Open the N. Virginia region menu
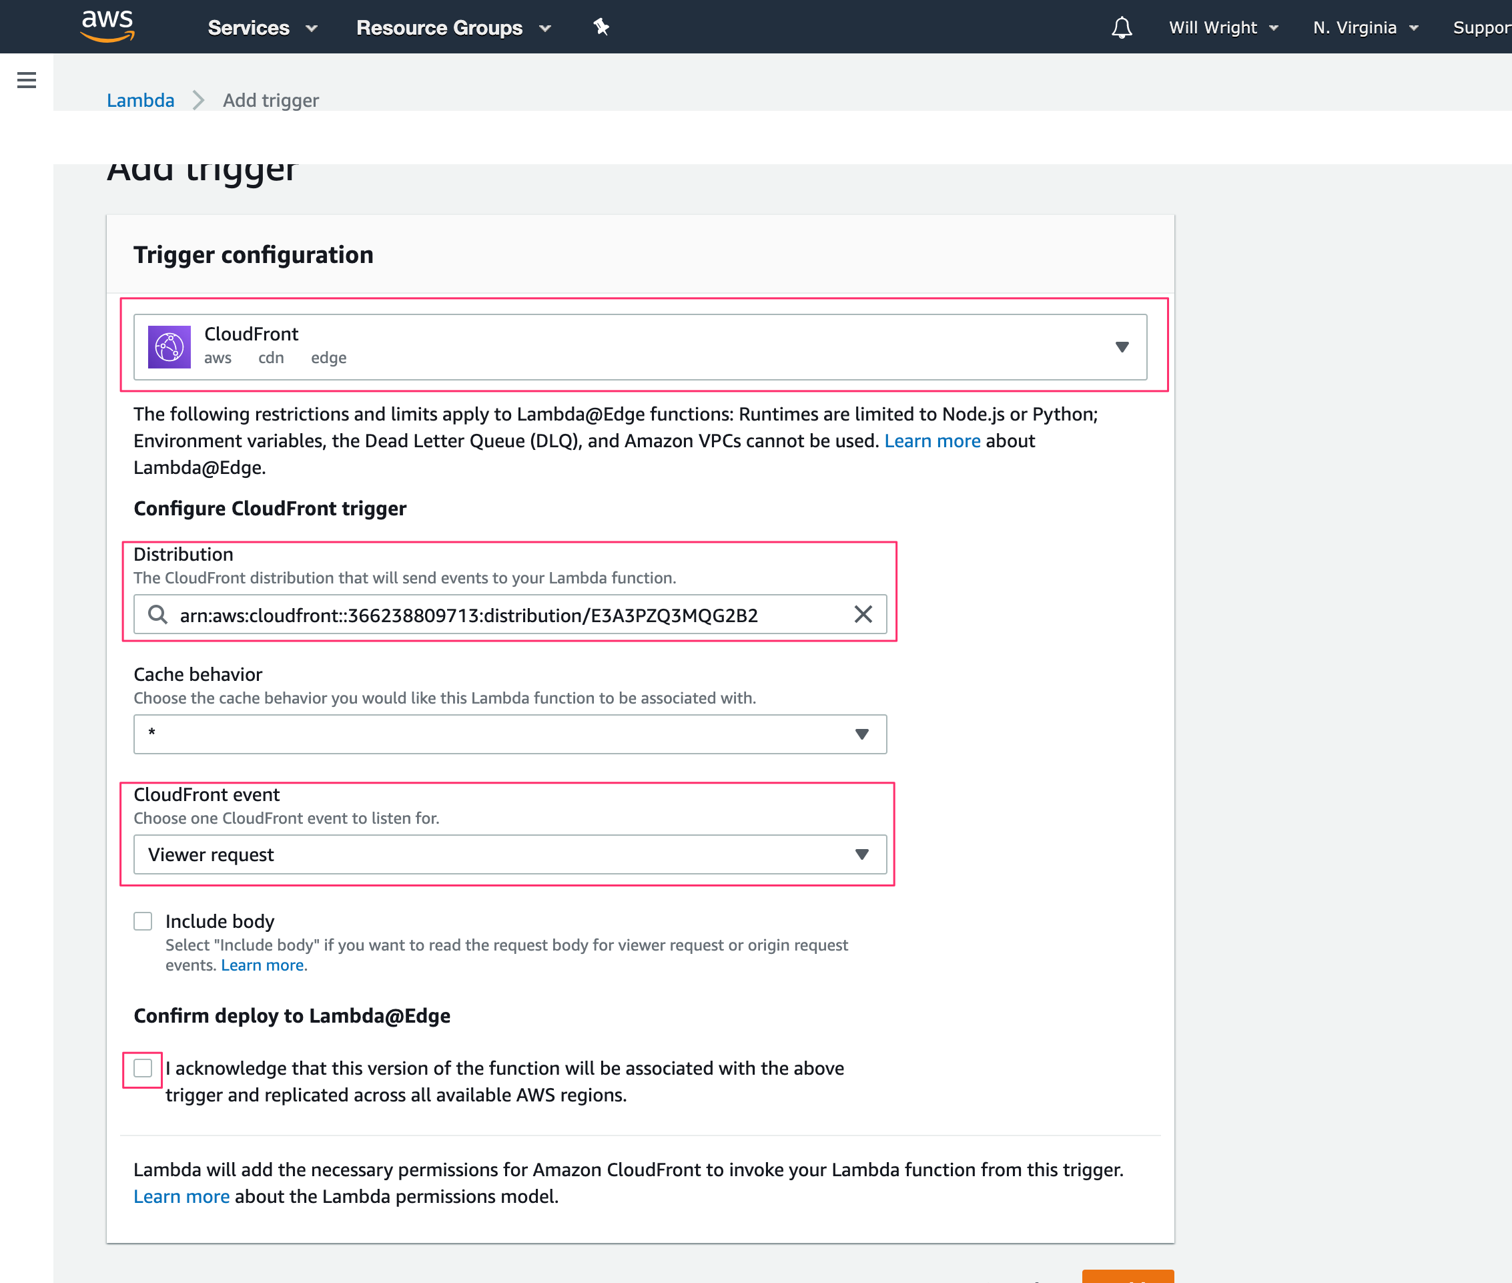 coord(1365,27)
